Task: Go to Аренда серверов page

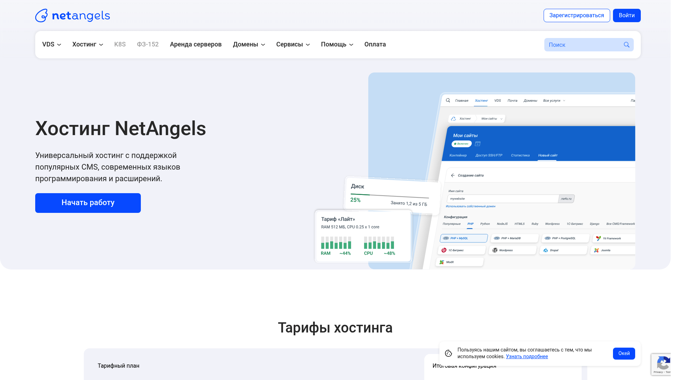Action: click(x=195, y=44)
